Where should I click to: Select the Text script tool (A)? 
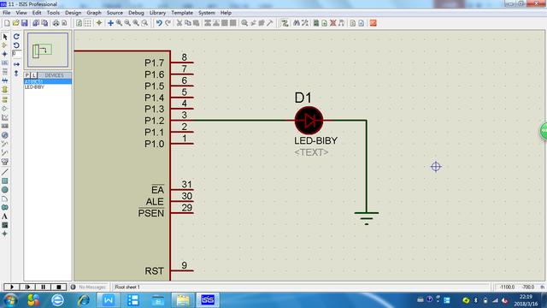point(4,216)
